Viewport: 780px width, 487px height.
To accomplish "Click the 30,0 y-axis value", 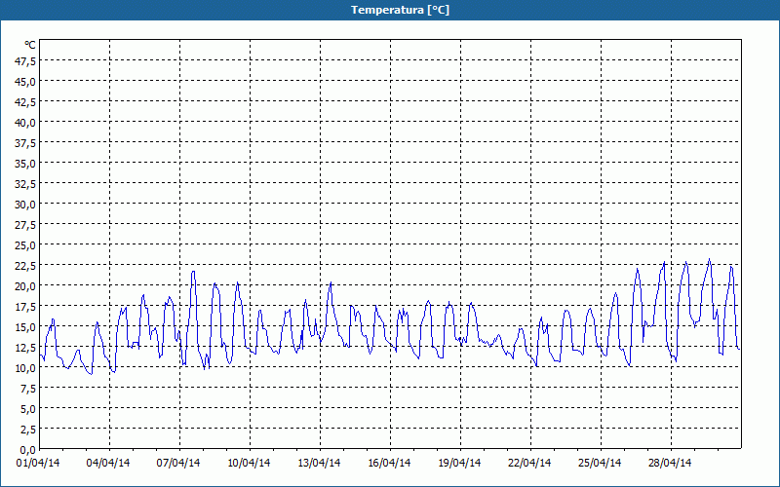I will point(26,205).
